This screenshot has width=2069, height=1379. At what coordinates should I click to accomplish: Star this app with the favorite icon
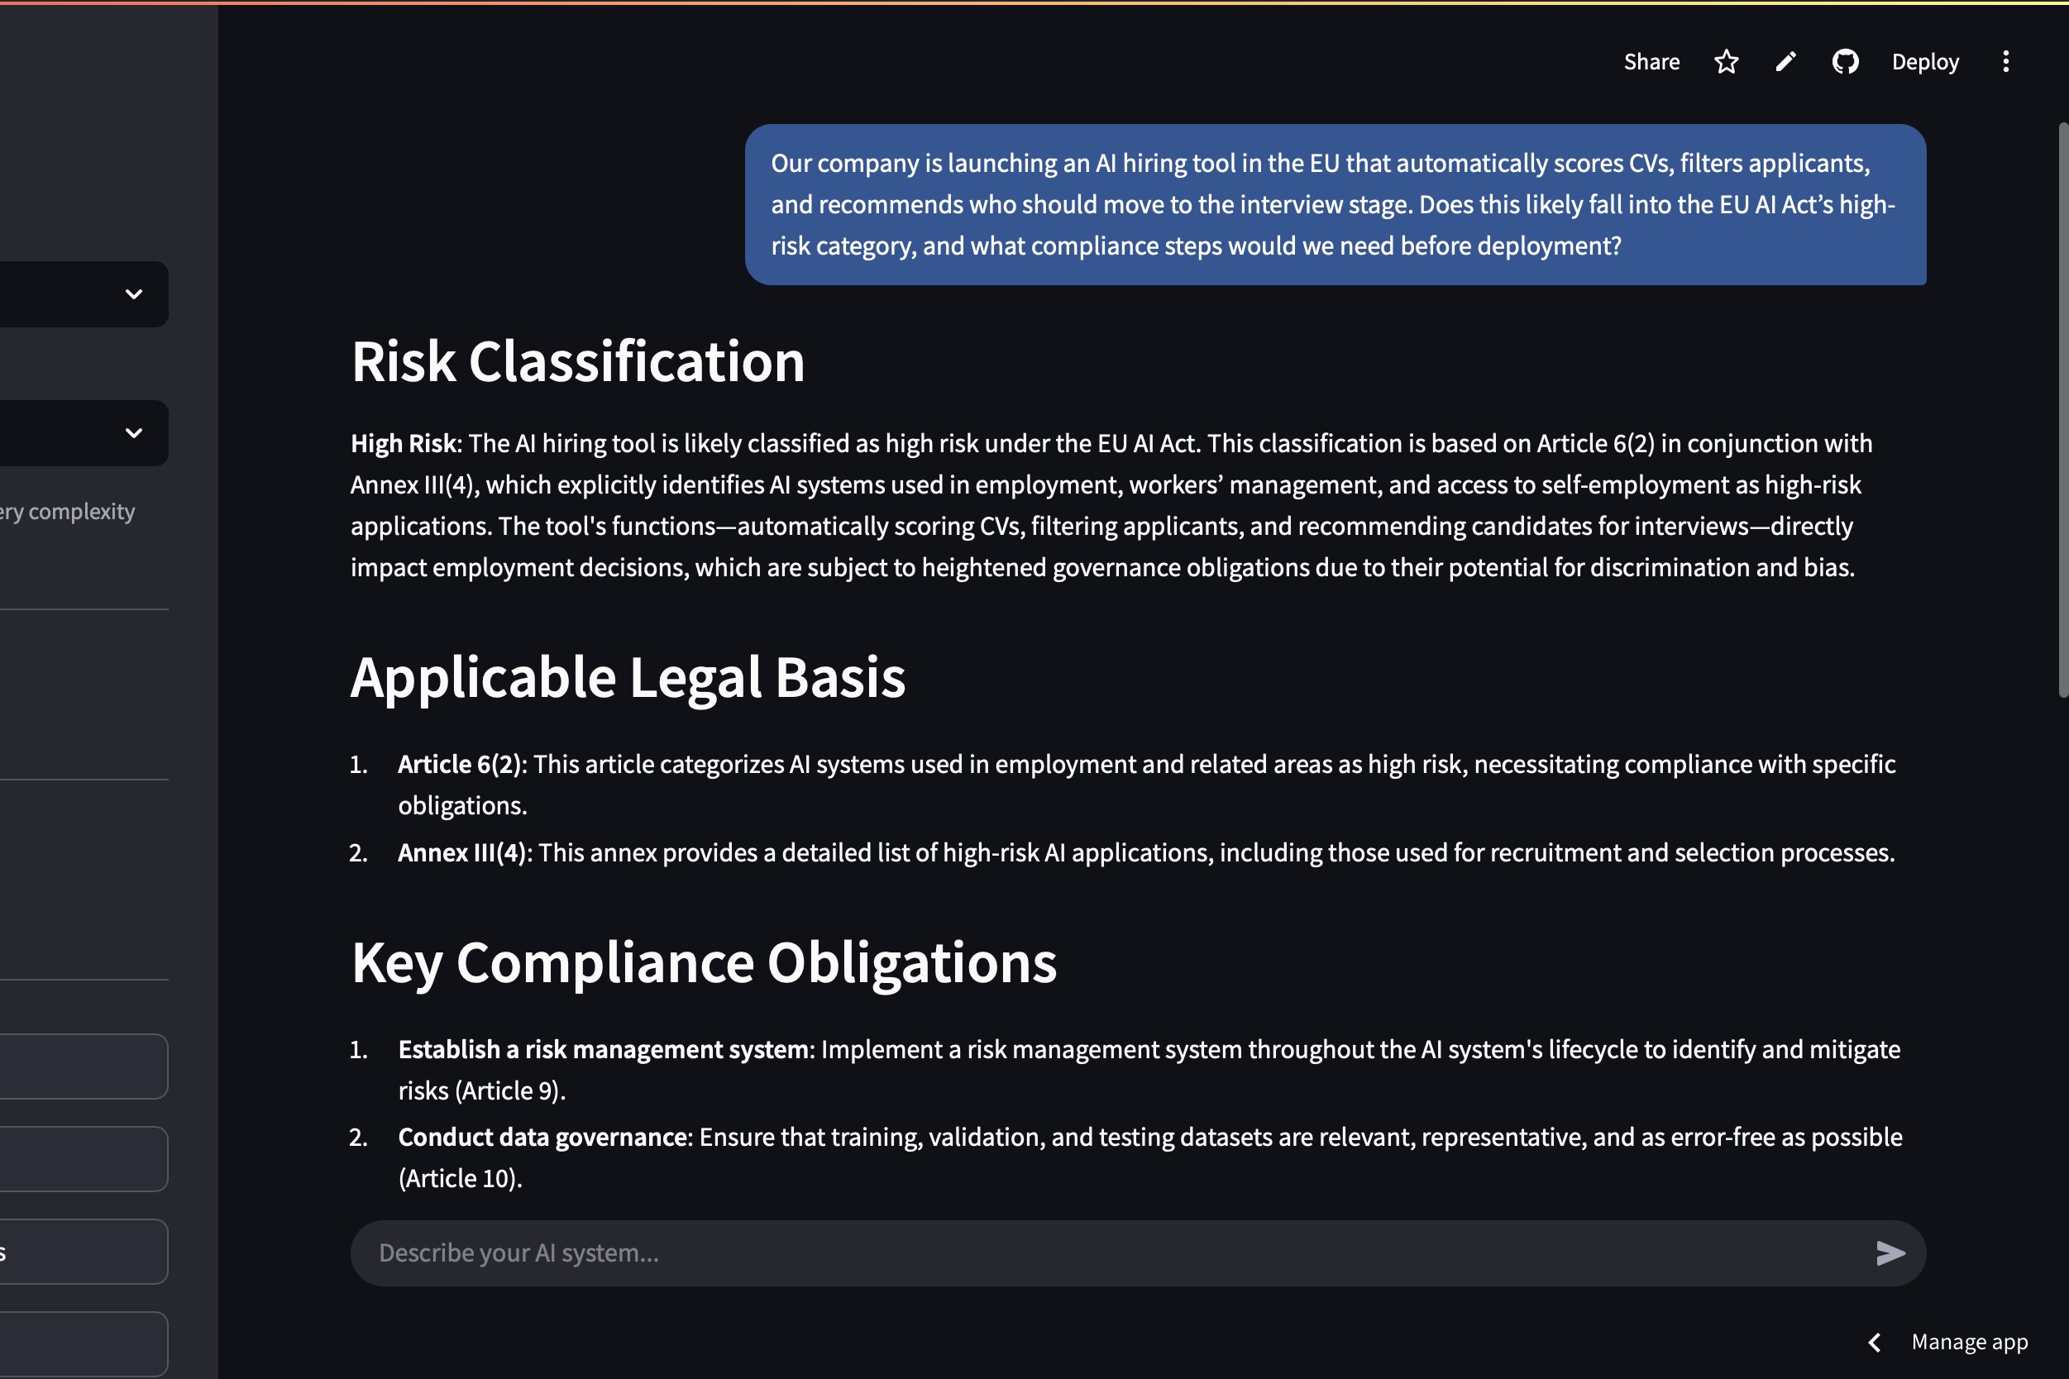pyautogui.click(x=1726, y=61)
